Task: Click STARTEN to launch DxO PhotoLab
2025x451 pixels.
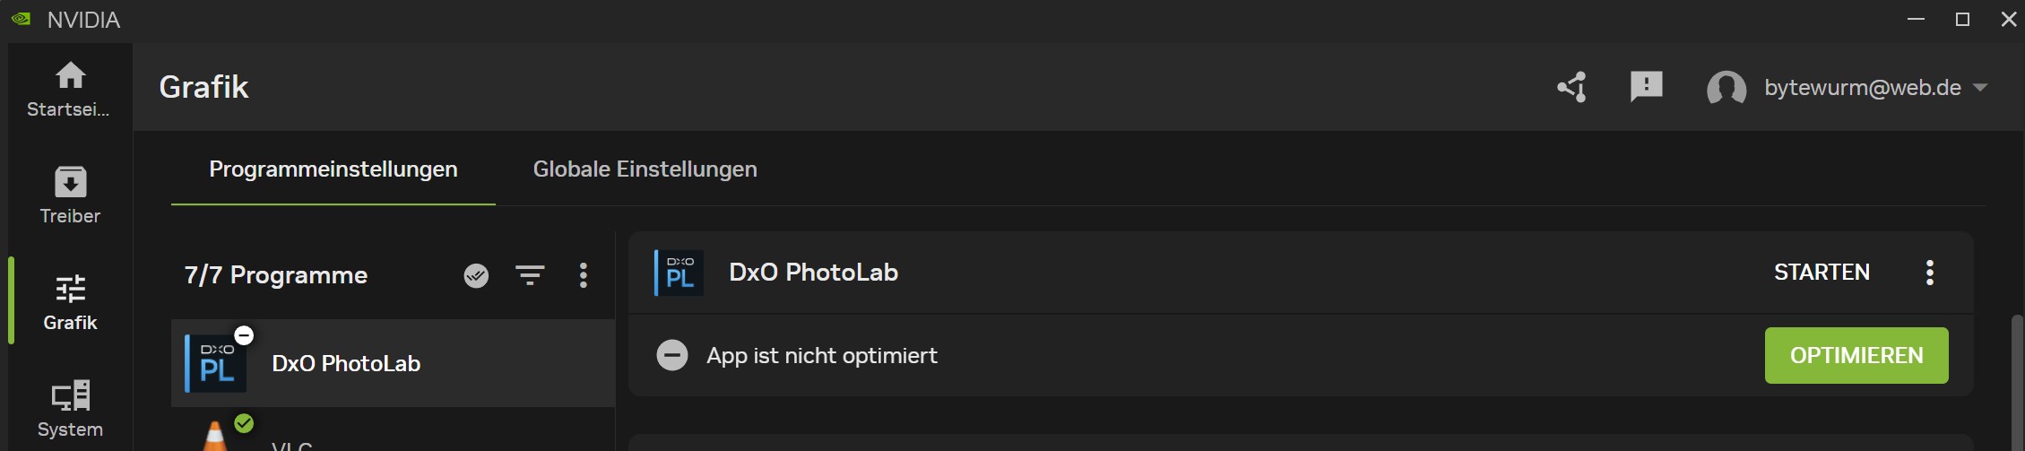Action: click(1822, 273)
